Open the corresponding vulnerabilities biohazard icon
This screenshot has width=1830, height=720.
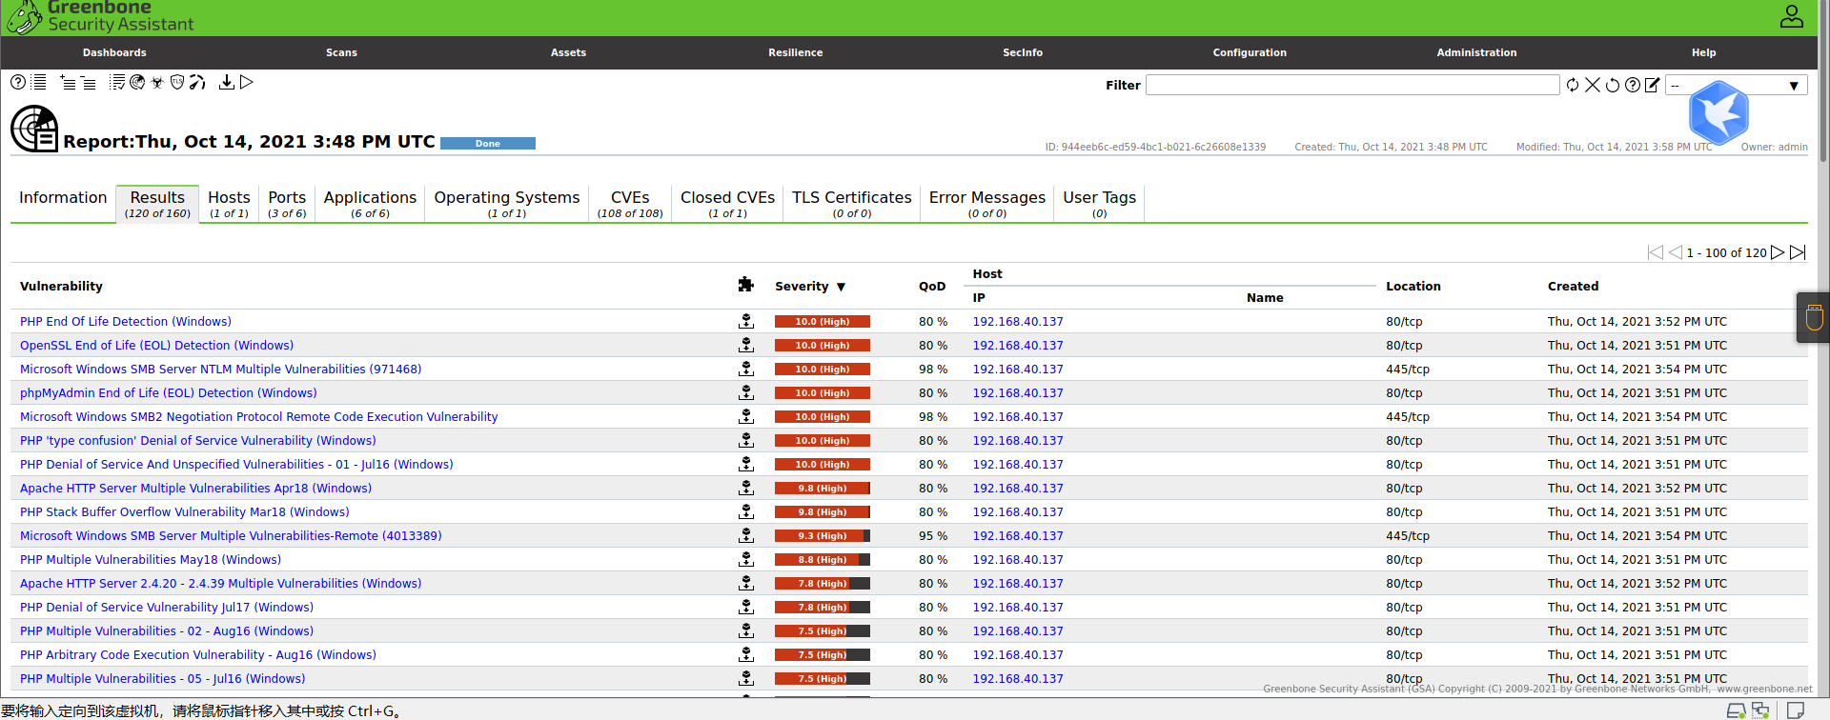point(157,83)
